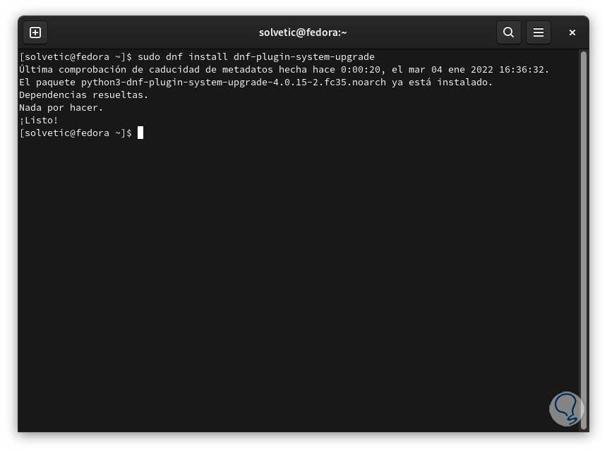
Task: Click the 16:36:32 timestamp
Action: point(523,69)
